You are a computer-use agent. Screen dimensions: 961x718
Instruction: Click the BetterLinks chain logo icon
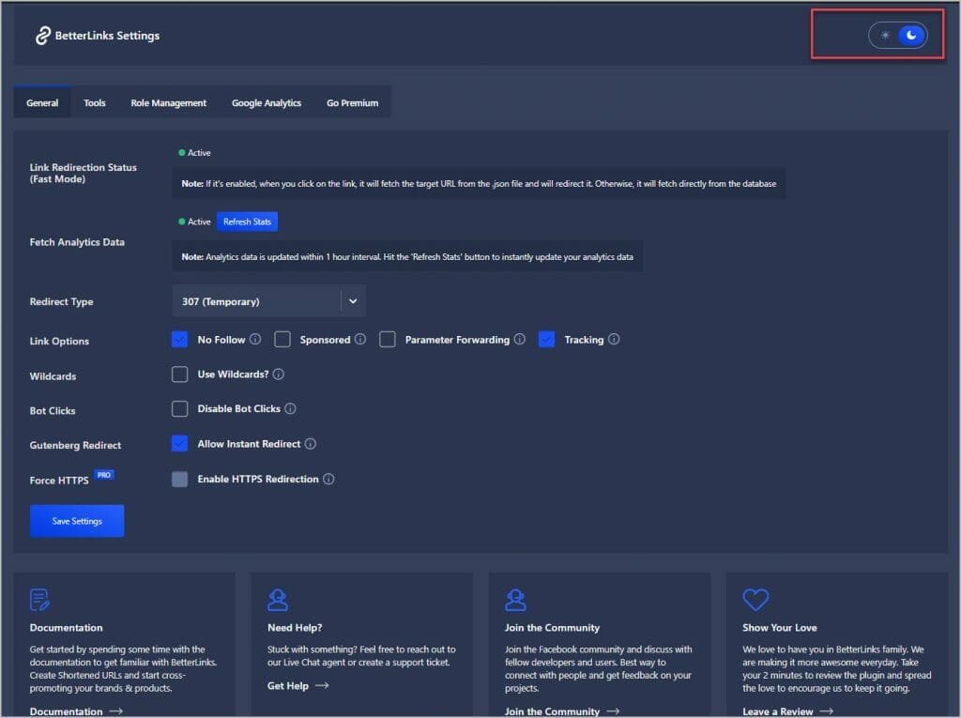tap(42, 36)
